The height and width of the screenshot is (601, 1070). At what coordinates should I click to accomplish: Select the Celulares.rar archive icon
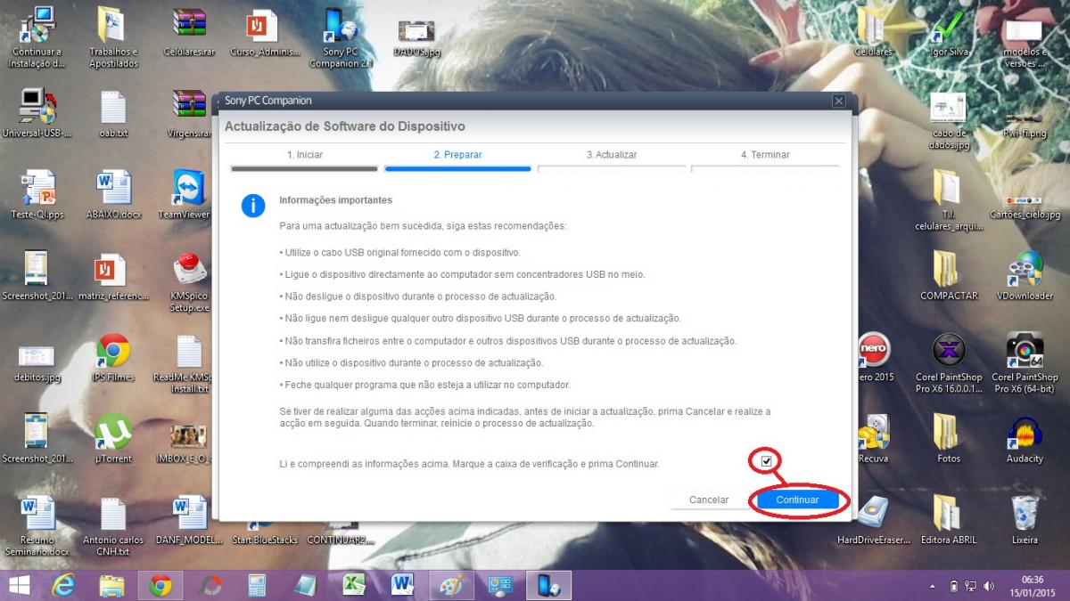pos(190,34)
